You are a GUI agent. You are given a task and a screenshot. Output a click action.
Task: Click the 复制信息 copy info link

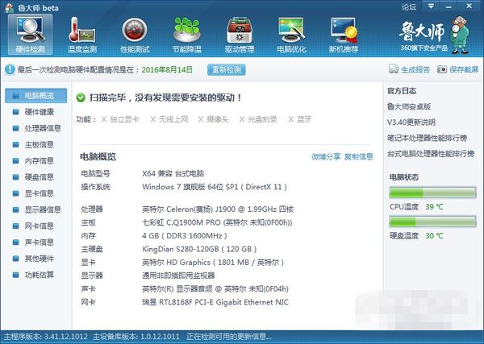click(x=358, y=156)
